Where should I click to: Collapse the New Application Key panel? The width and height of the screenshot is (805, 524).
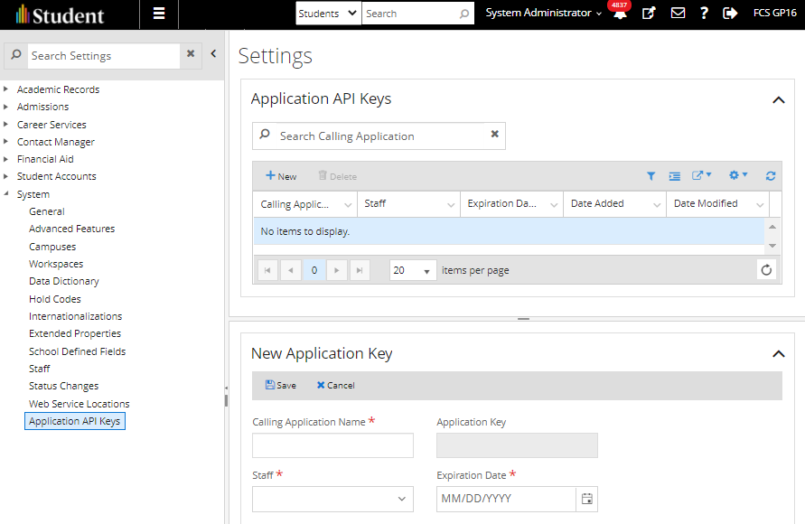(778, 353)
